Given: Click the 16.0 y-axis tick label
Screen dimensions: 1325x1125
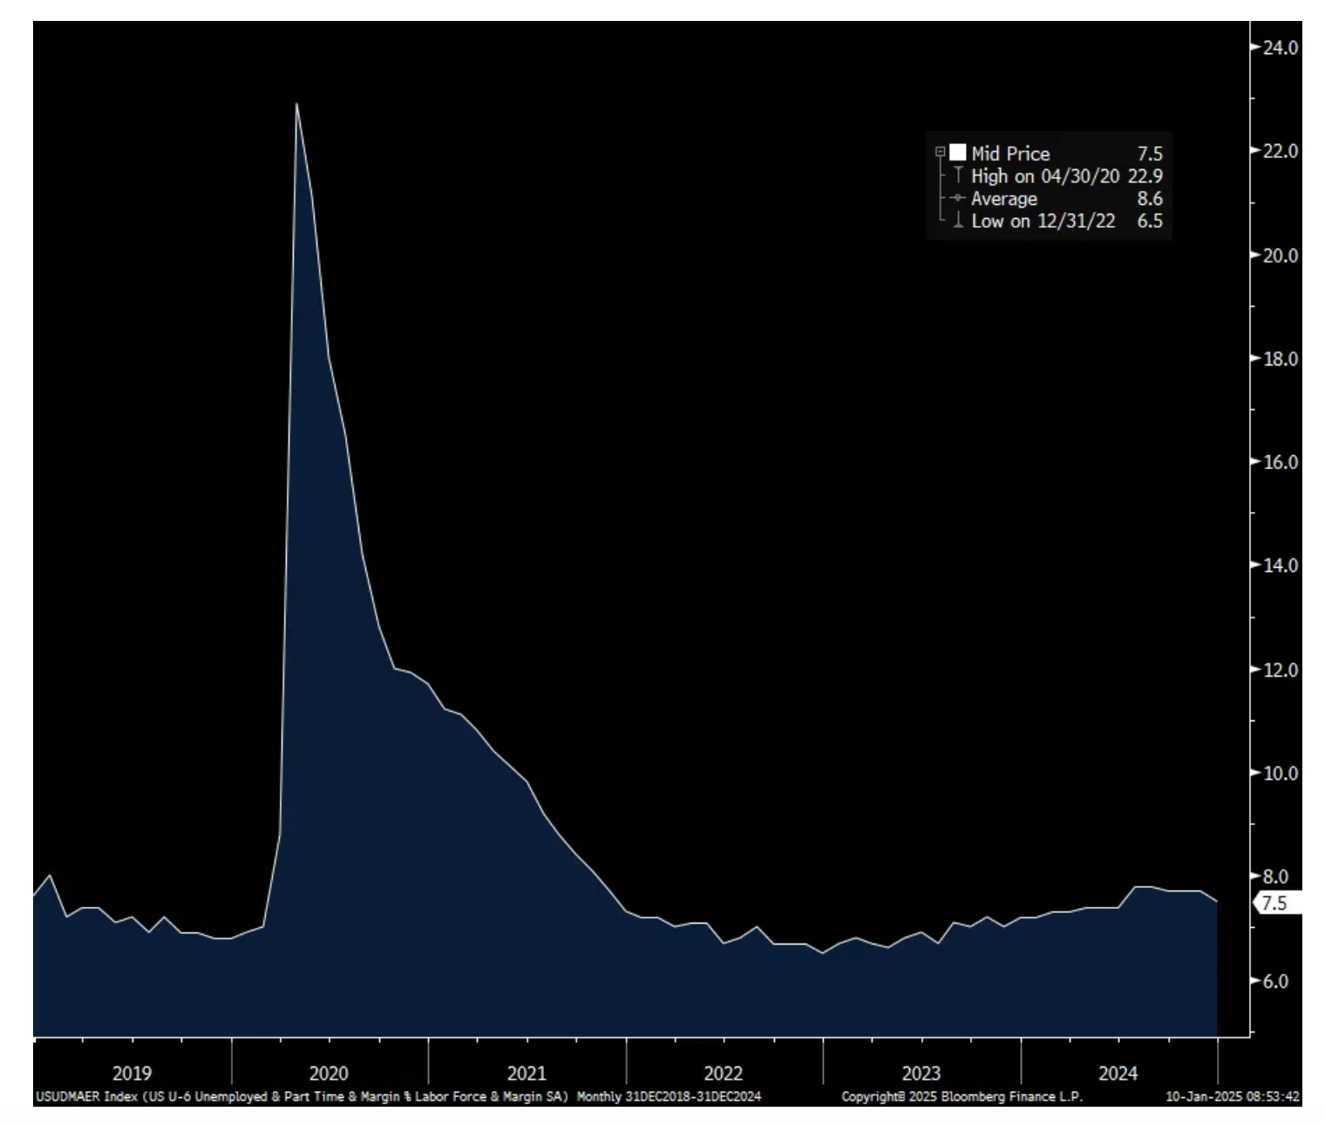Looking at the screenshot, I should (x=1280, y=462).
